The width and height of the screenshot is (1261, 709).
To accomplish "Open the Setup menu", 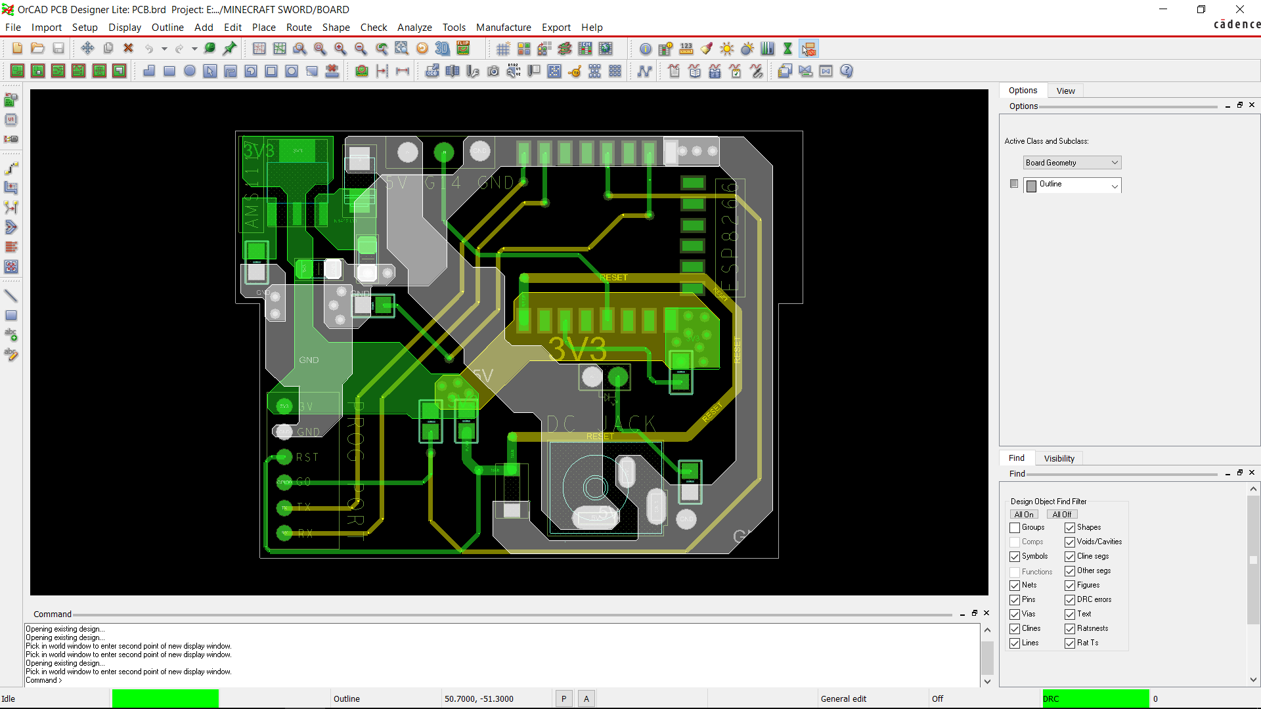I will click(x=85, y=28).
